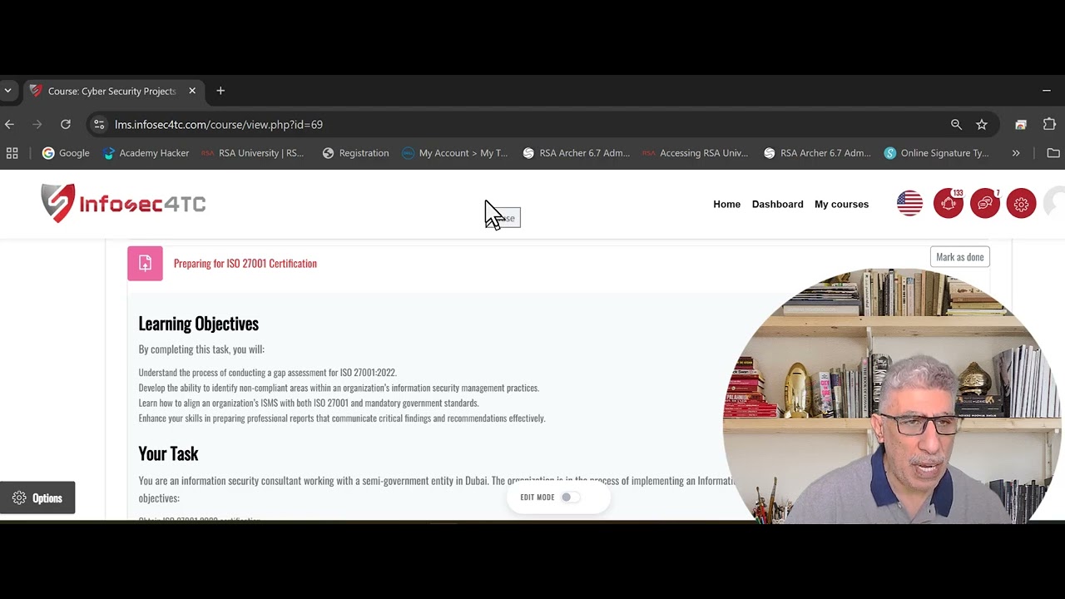Open the messages chat icon

pyautogui.click(x=984, y=204)
